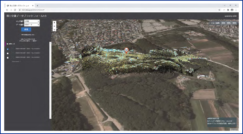Click the powered by text in header

(x=231, y=16)
